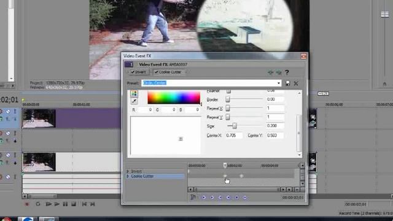Click the first keyframe button in FX timeline

(203, 198)
